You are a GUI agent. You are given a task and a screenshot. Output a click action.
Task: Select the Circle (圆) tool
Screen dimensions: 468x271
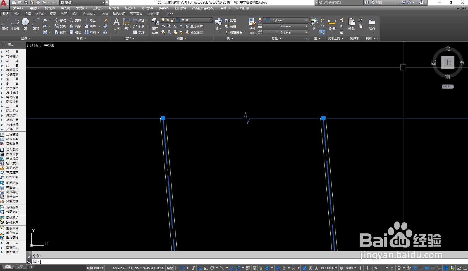[25, 24]
